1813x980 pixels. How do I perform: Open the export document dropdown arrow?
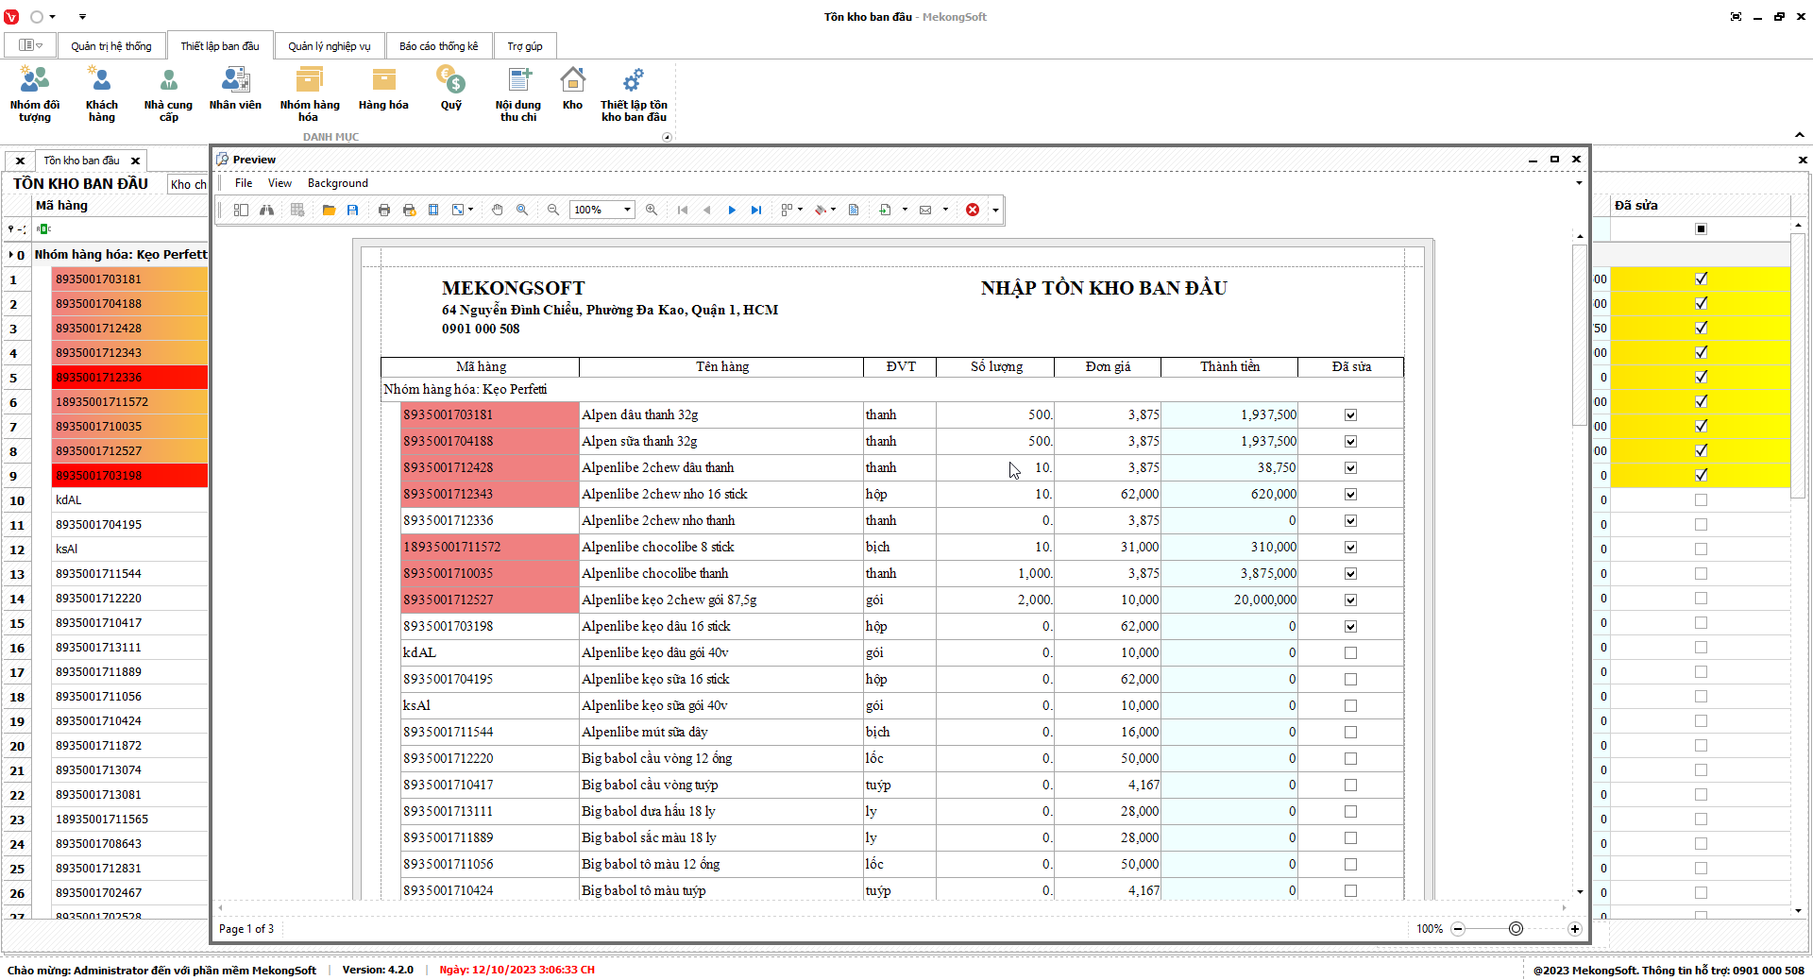tap(905, 210)
